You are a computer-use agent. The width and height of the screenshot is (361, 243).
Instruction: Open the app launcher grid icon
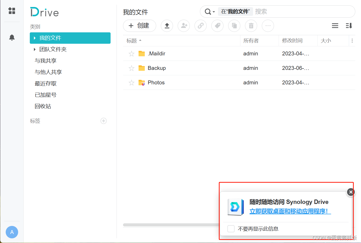pyautogui.click(x=12, y=11)
